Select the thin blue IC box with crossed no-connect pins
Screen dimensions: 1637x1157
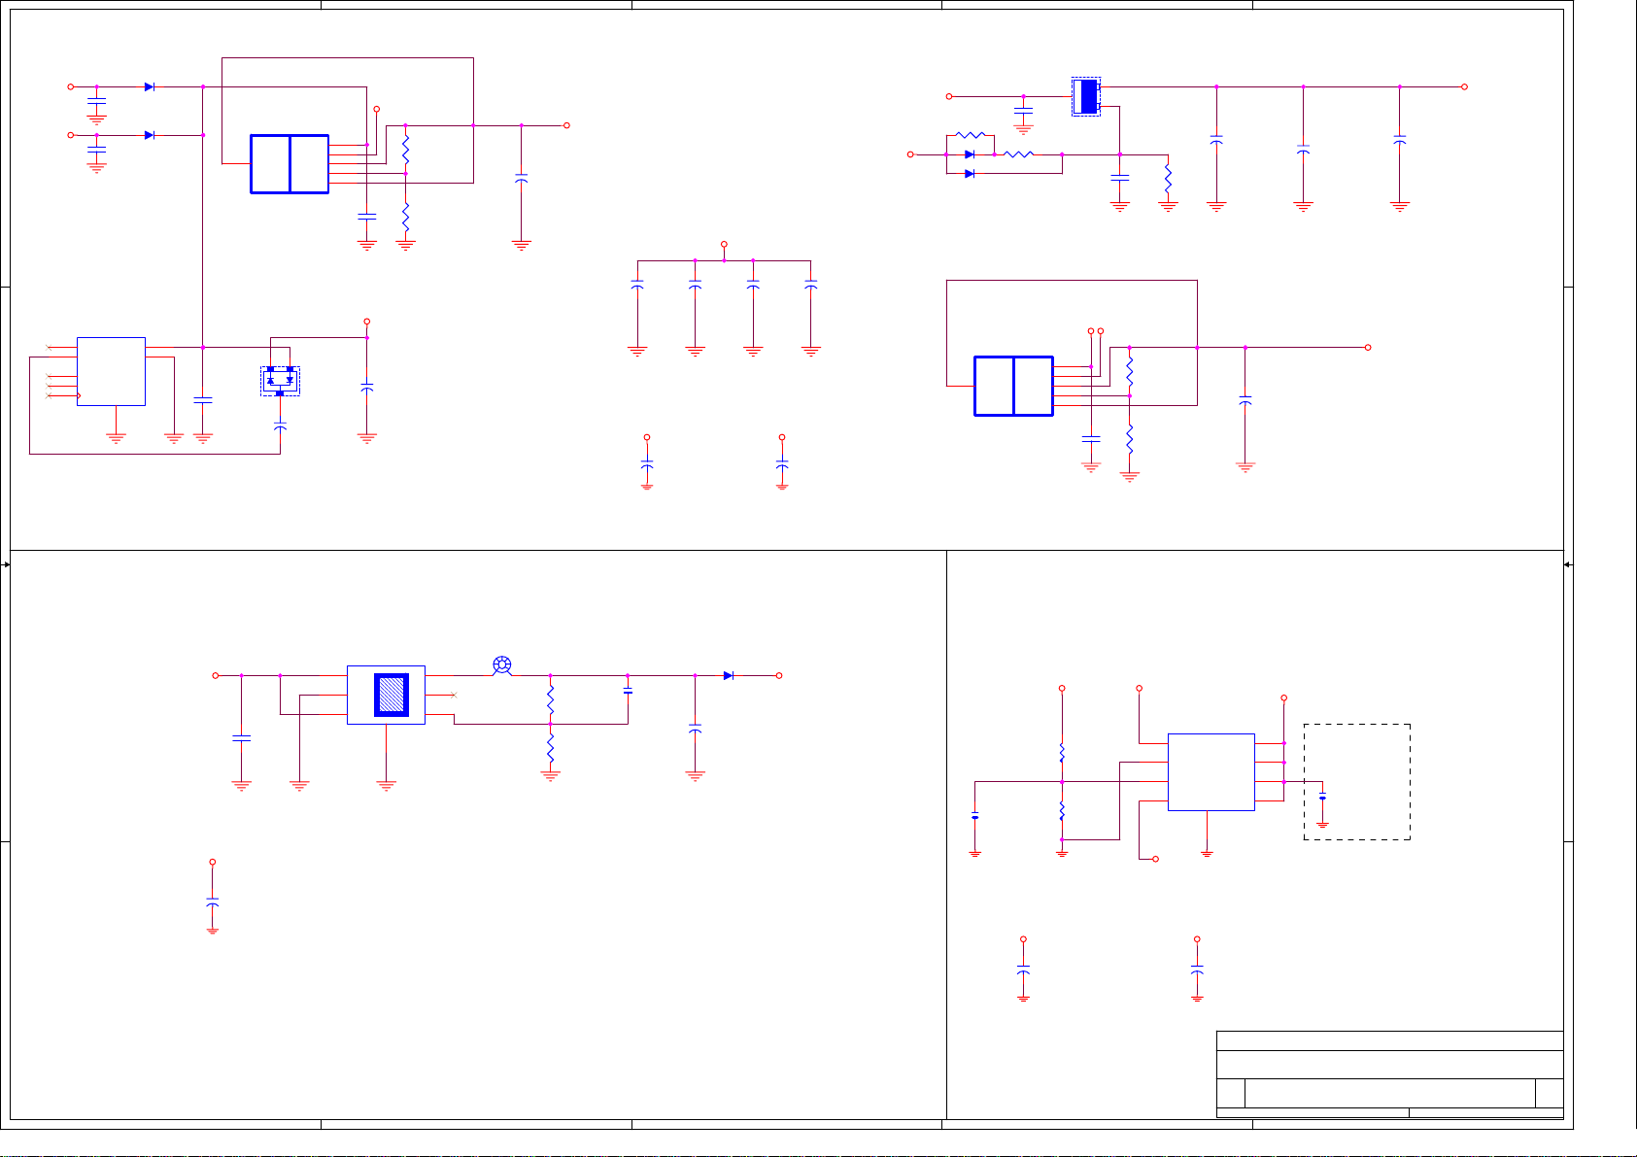tap(111, 371)
